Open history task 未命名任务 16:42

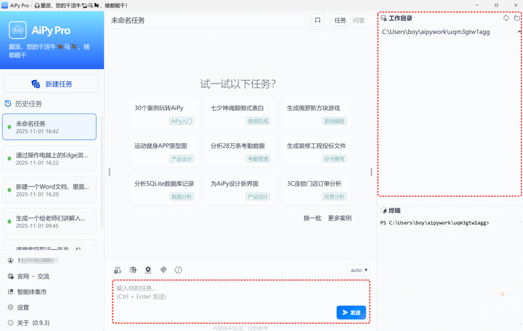(x=49, y=127)
